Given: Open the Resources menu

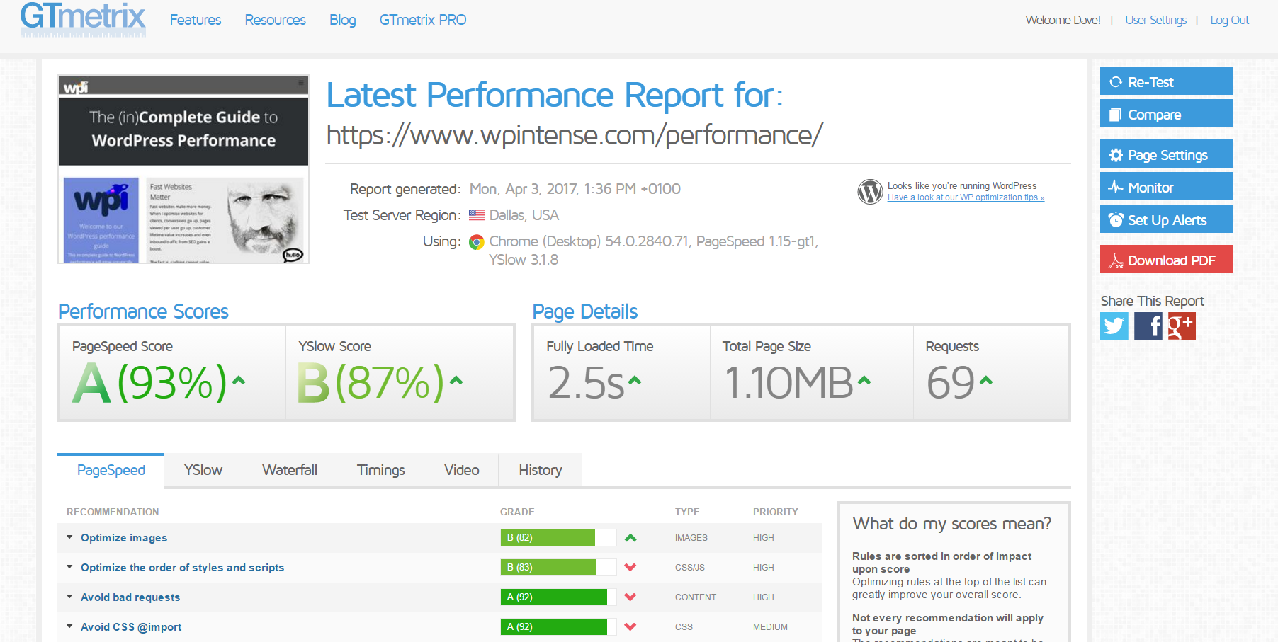Looking at the screenshot, I should point(276,20).
